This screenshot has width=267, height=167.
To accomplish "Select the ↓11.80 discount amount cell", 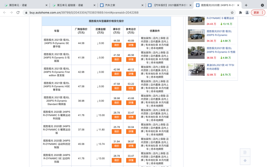I will 101,130.
